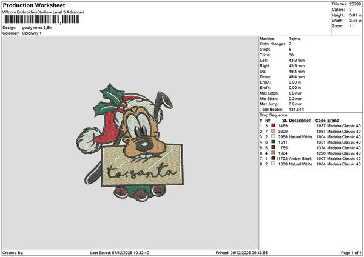Click the Left value 43.9 mm
This screenshot has width=364, height=257.
click(x=297, y=61)
